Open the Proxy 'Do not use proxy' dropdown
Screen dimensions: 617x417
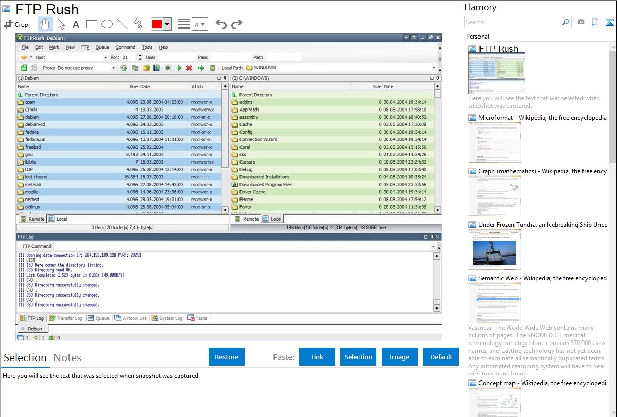87,68
